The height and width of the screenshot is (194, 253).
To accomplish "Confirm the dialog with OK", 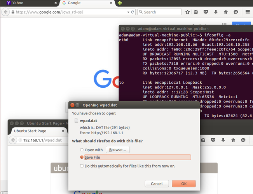I will pos(184,184).
